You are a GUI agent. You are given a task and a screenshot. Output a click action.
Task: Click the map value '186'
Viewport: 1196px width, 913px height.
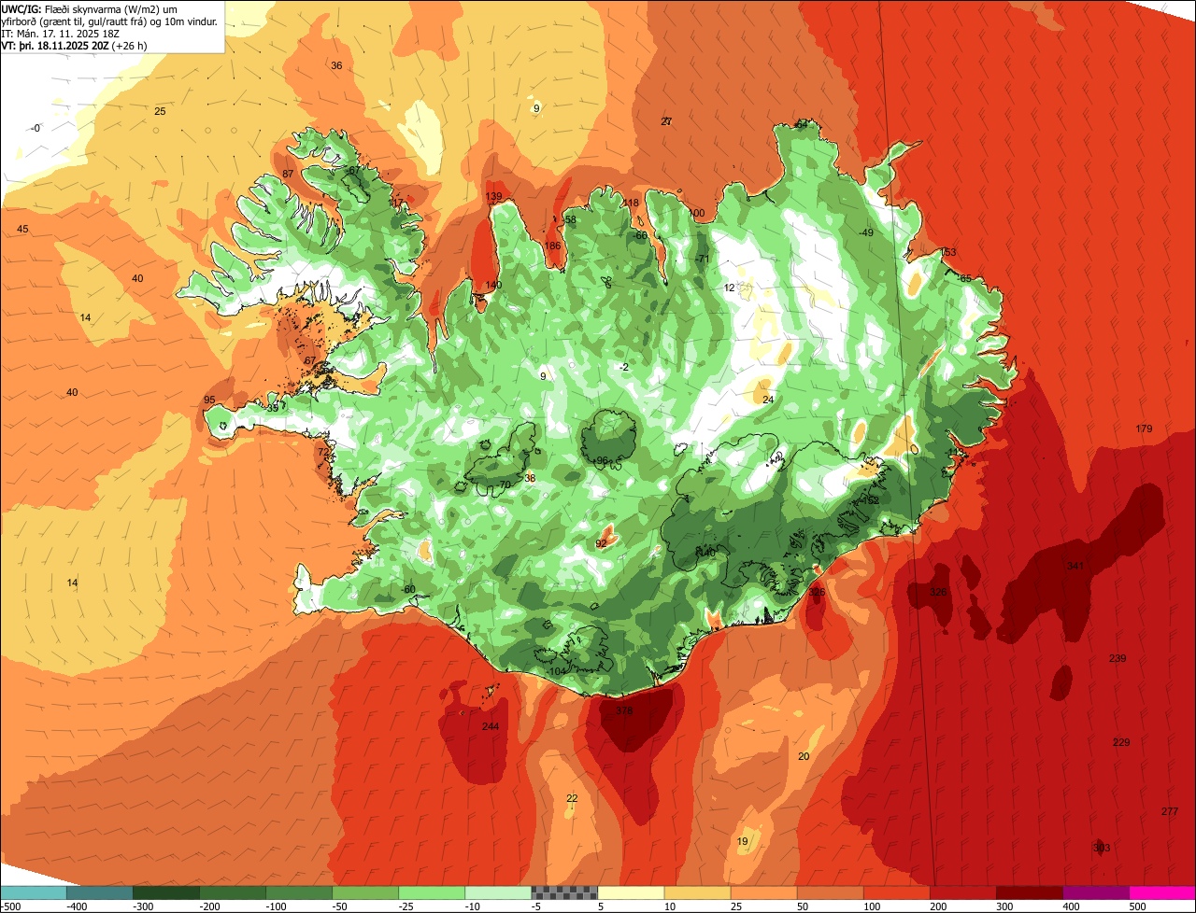552,246
